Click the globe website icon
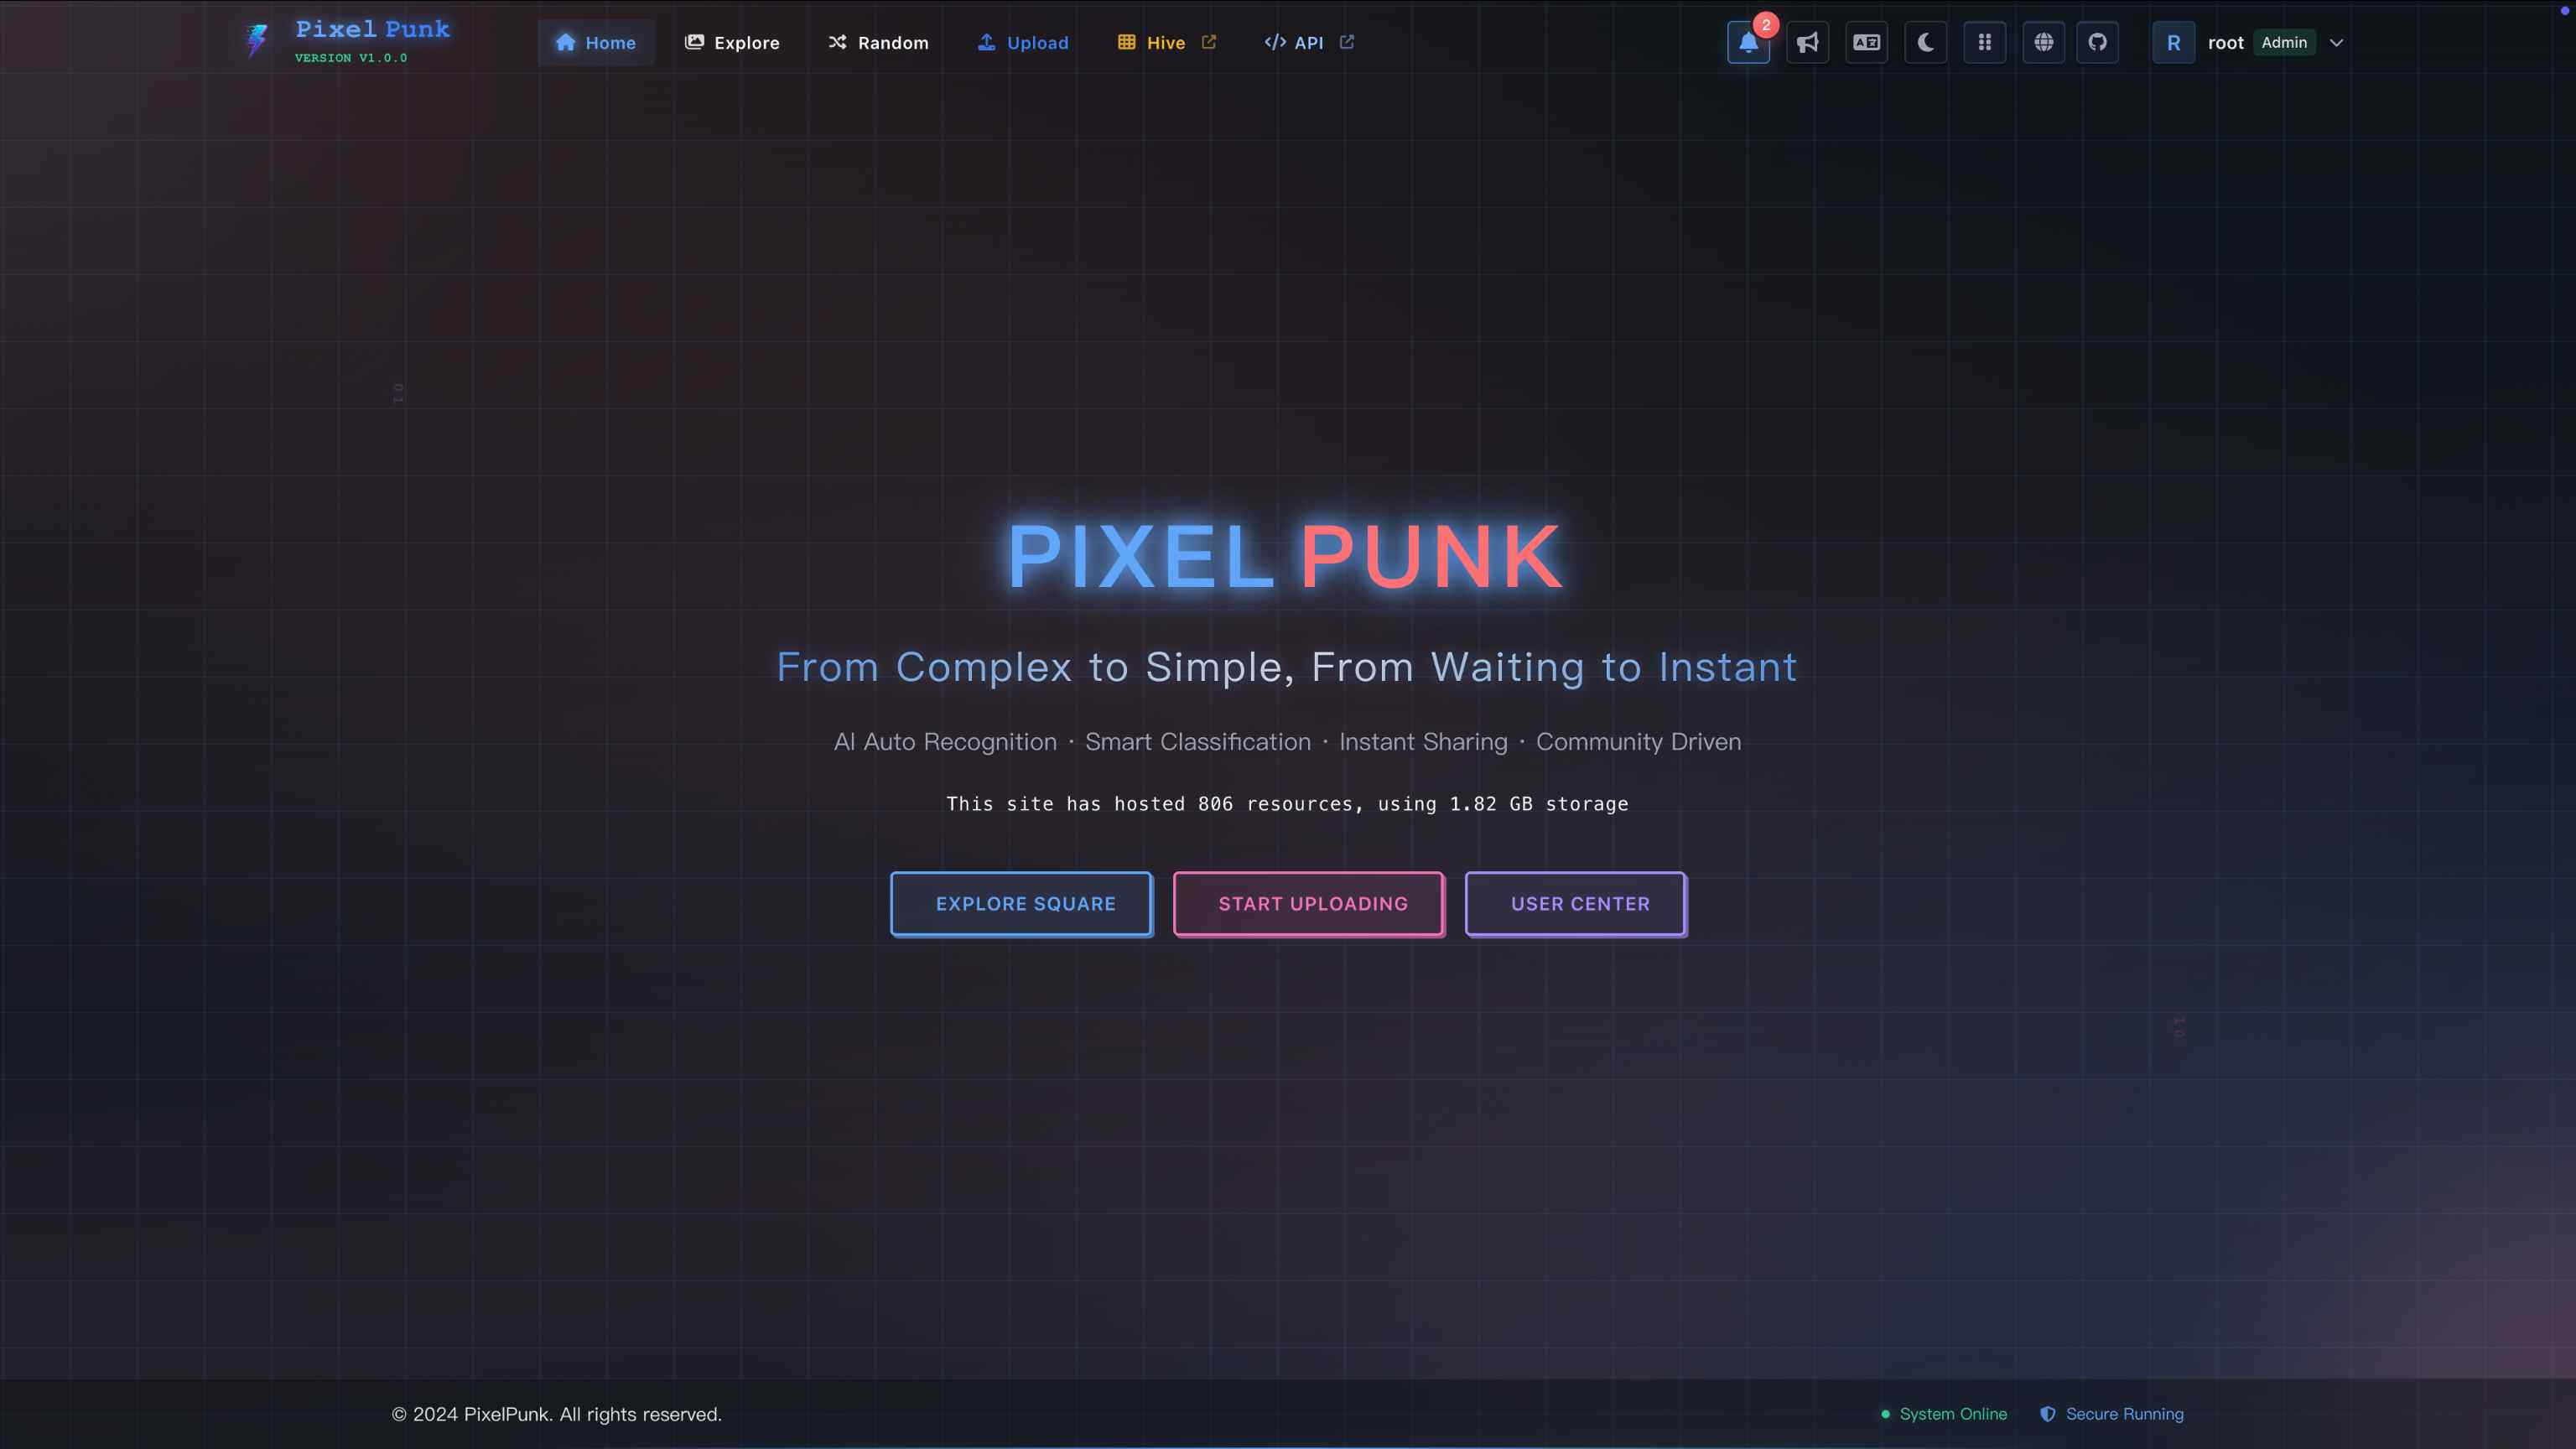This screenshot has height=1449, width=2576. 2043,43
